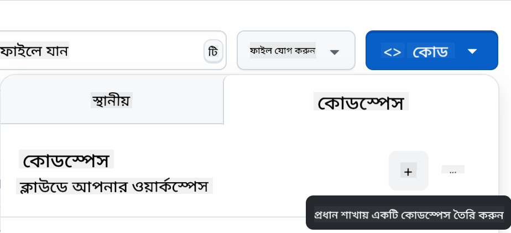The height and width of the screenshot is (233, 511).
Task: Switch to the "স্থানীয়" tab
Action: 112,100
